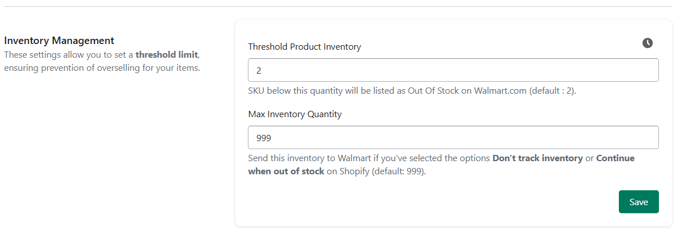
Task: Click the 'These settings allow you' description
Action: tap(102, 55)
